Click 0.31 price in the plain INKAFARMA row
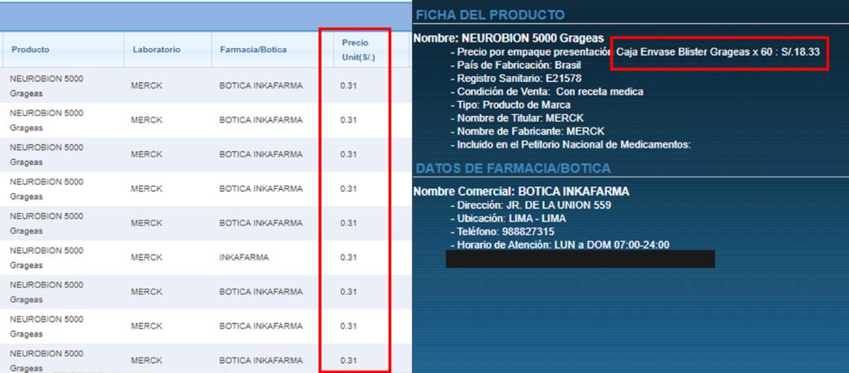 click(x=349, y=258)
